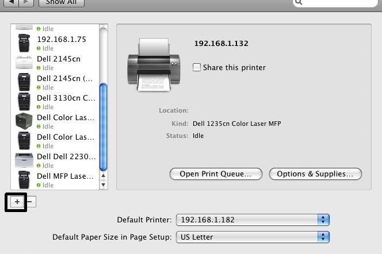Click the blue scrollbar thumb in printer list
The height and width of the screenshot is (254, 382).
[x=104, y=127]
